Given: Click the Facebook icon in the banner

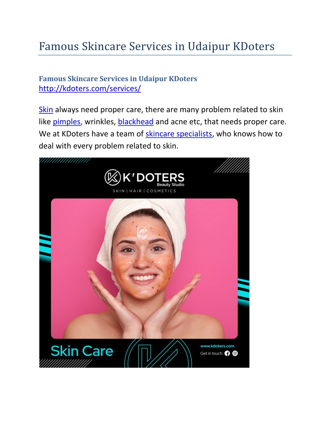Looking at the screenshot, I should [227, 353].
